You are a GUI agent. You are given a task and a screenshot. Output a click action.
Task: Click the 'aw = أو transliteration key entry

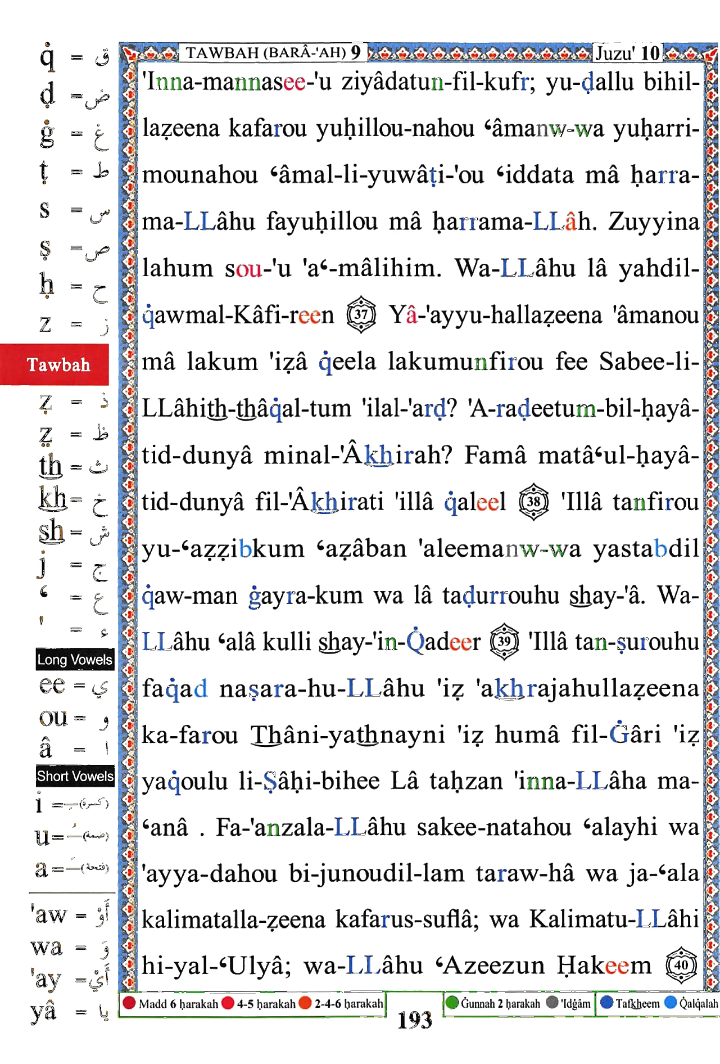point(71,914)
